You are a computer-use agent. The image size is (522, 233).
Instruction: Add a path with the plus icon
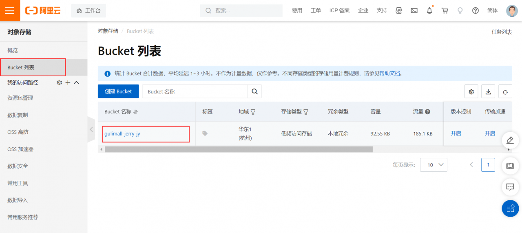[x=68, y=82]
